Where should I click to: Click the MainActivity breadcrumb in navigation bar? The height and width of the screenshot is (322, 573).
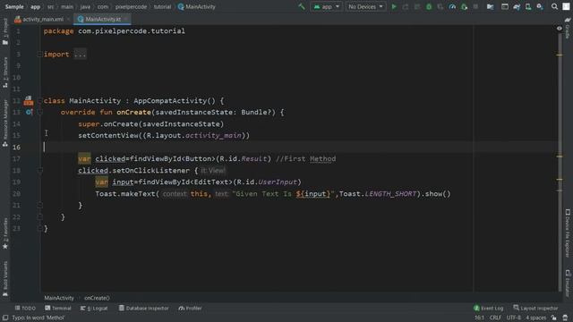point(197,6)
